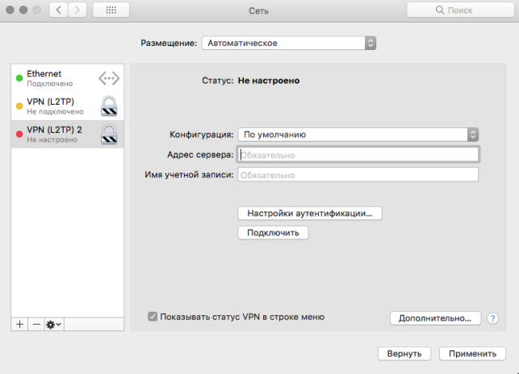
Task: Click the Применить apply button
Action: 472,353
